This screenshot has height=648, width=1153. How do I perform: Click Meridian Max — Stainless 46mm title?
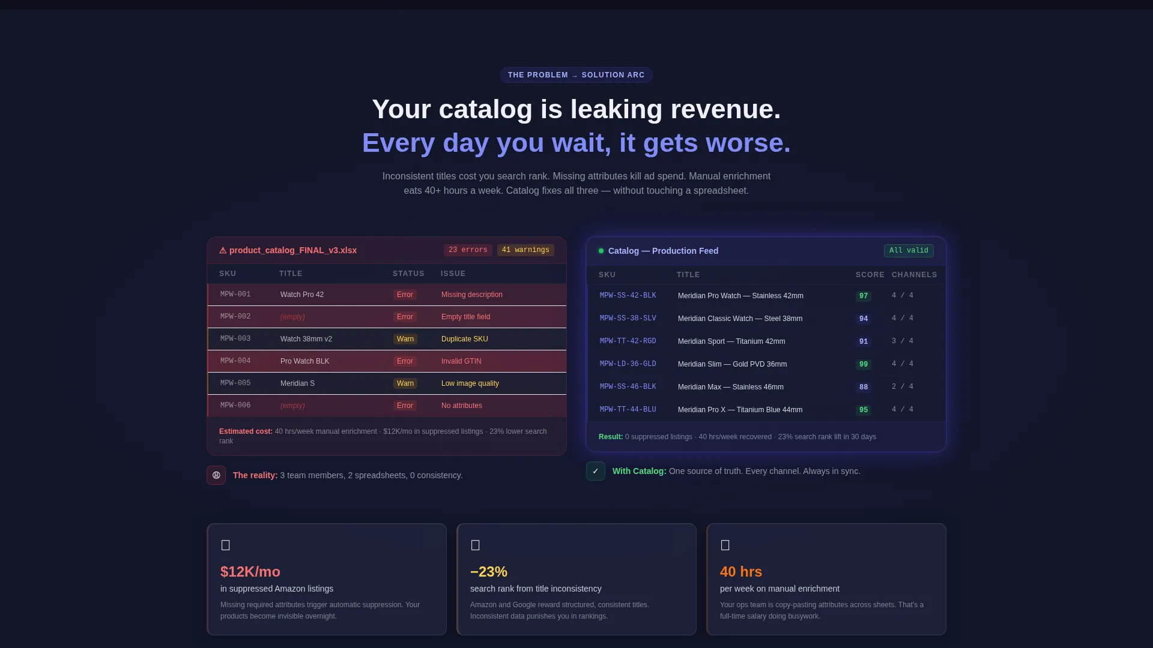coord(731,387)
